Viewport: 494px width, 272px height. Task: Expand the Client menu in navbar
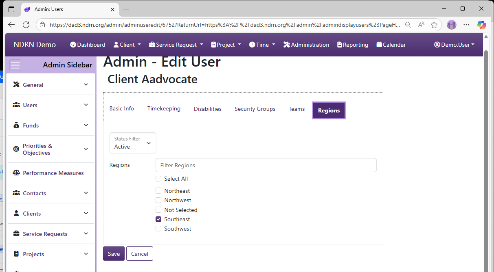coord(127,45)
